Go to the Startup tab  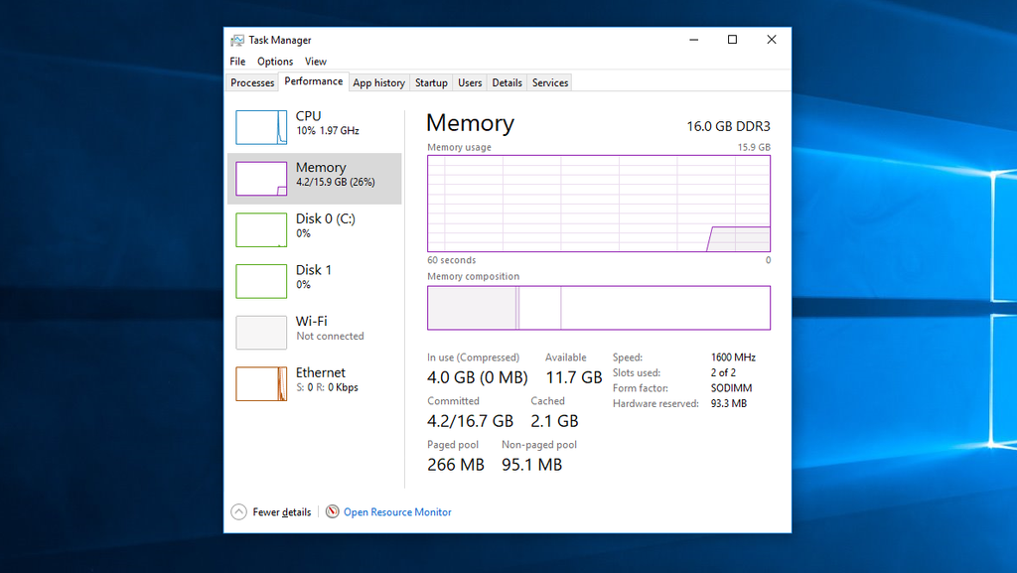pos(431,83)
